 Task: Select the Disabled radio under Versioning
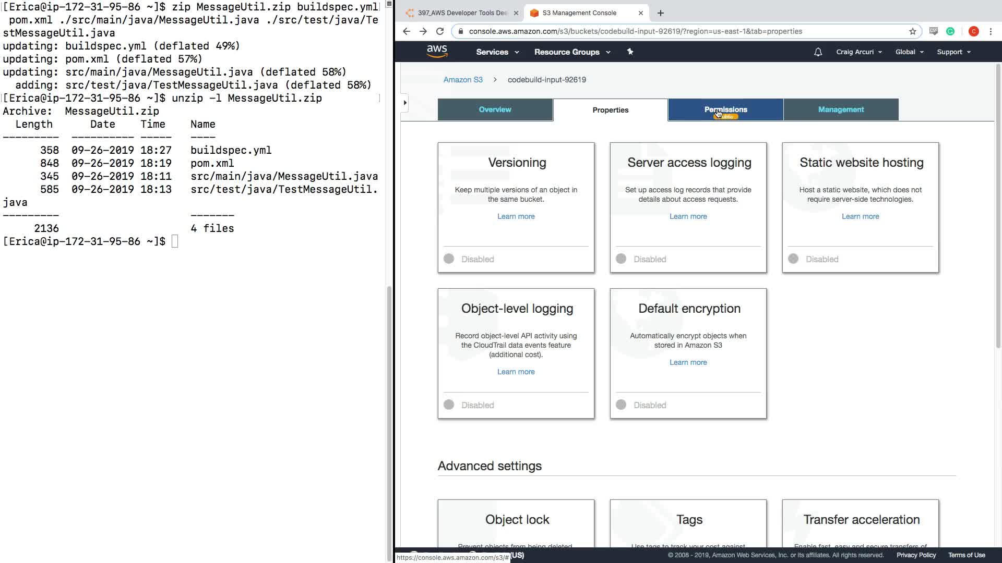tap(449, 259)
